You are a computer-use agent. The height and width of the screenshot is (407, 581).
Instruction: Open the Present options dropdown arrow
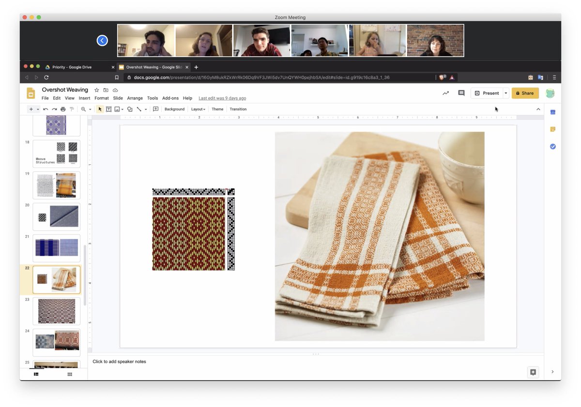click(506, 93)
